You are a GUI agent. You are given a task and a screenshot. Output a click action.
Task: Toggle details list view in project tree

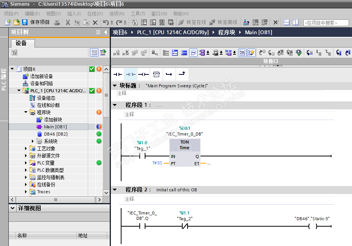[x=94, y=52]
